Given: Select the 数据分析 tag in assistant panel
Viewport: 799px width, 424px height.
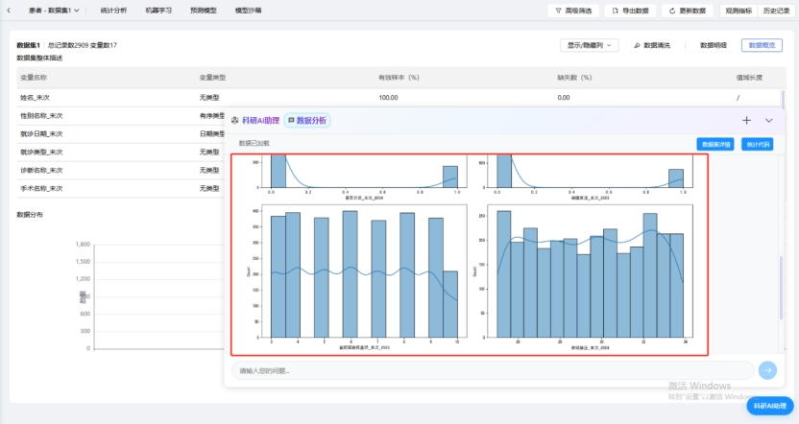Looking at the screenshot, I should [307, 121].
